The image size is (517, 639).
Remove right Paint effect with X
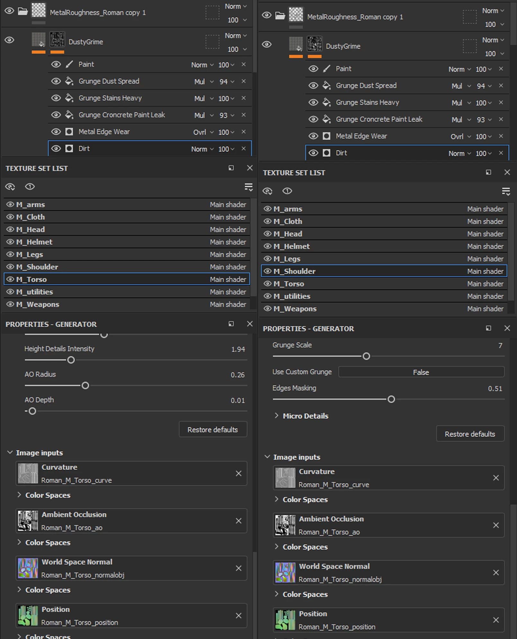coord(501,69)
